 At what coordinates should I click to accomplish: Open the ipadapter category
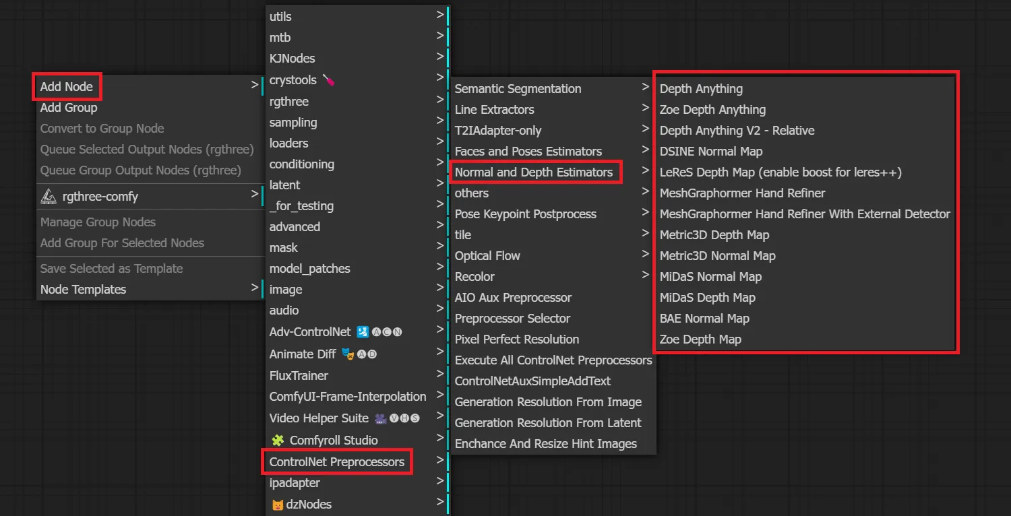(x=357, y=482)
